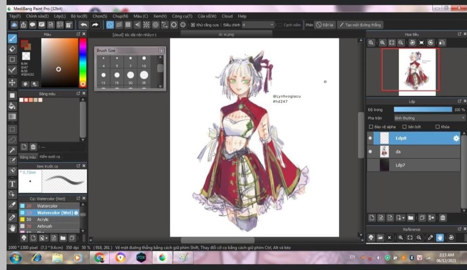Select the Magic Wand tool
This screenshot has width=467, height=270.
point(12,150)
